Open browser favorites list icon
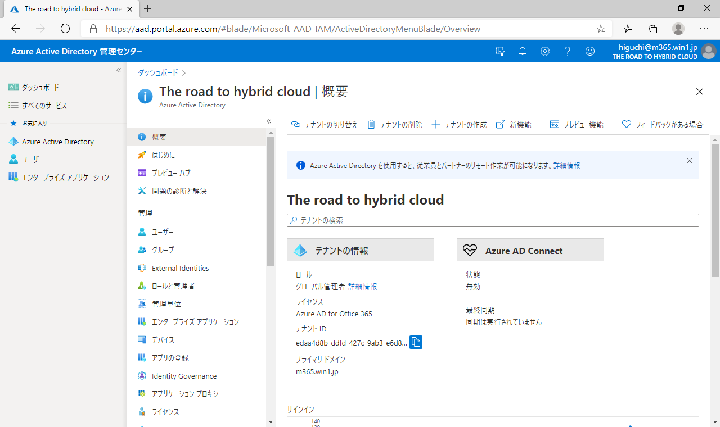The height and width of the screenshot is (427, 720). click(x=628, y=29)
